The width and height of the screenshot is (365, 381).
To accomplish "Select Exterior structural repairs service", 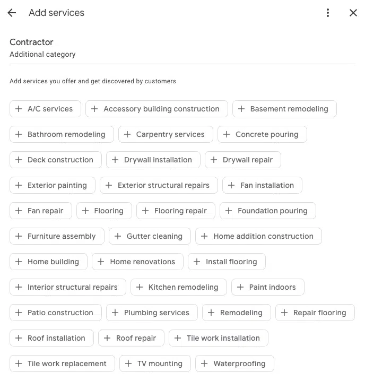I will [159, 185].
